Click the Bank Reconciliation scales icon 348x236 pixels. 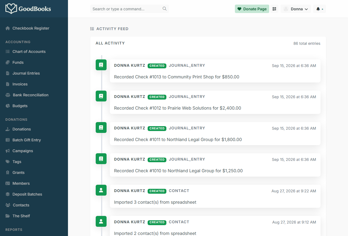(8, 95)
